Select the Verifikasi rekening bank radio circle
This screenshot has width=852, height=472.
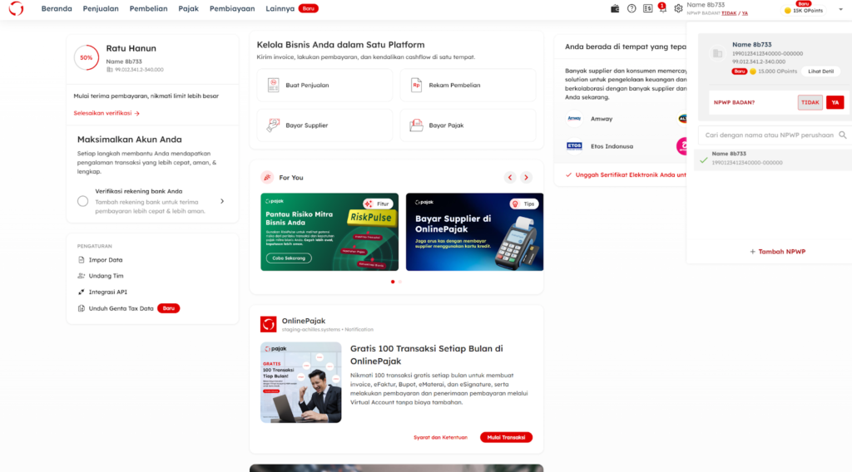(x=82, y=201)
